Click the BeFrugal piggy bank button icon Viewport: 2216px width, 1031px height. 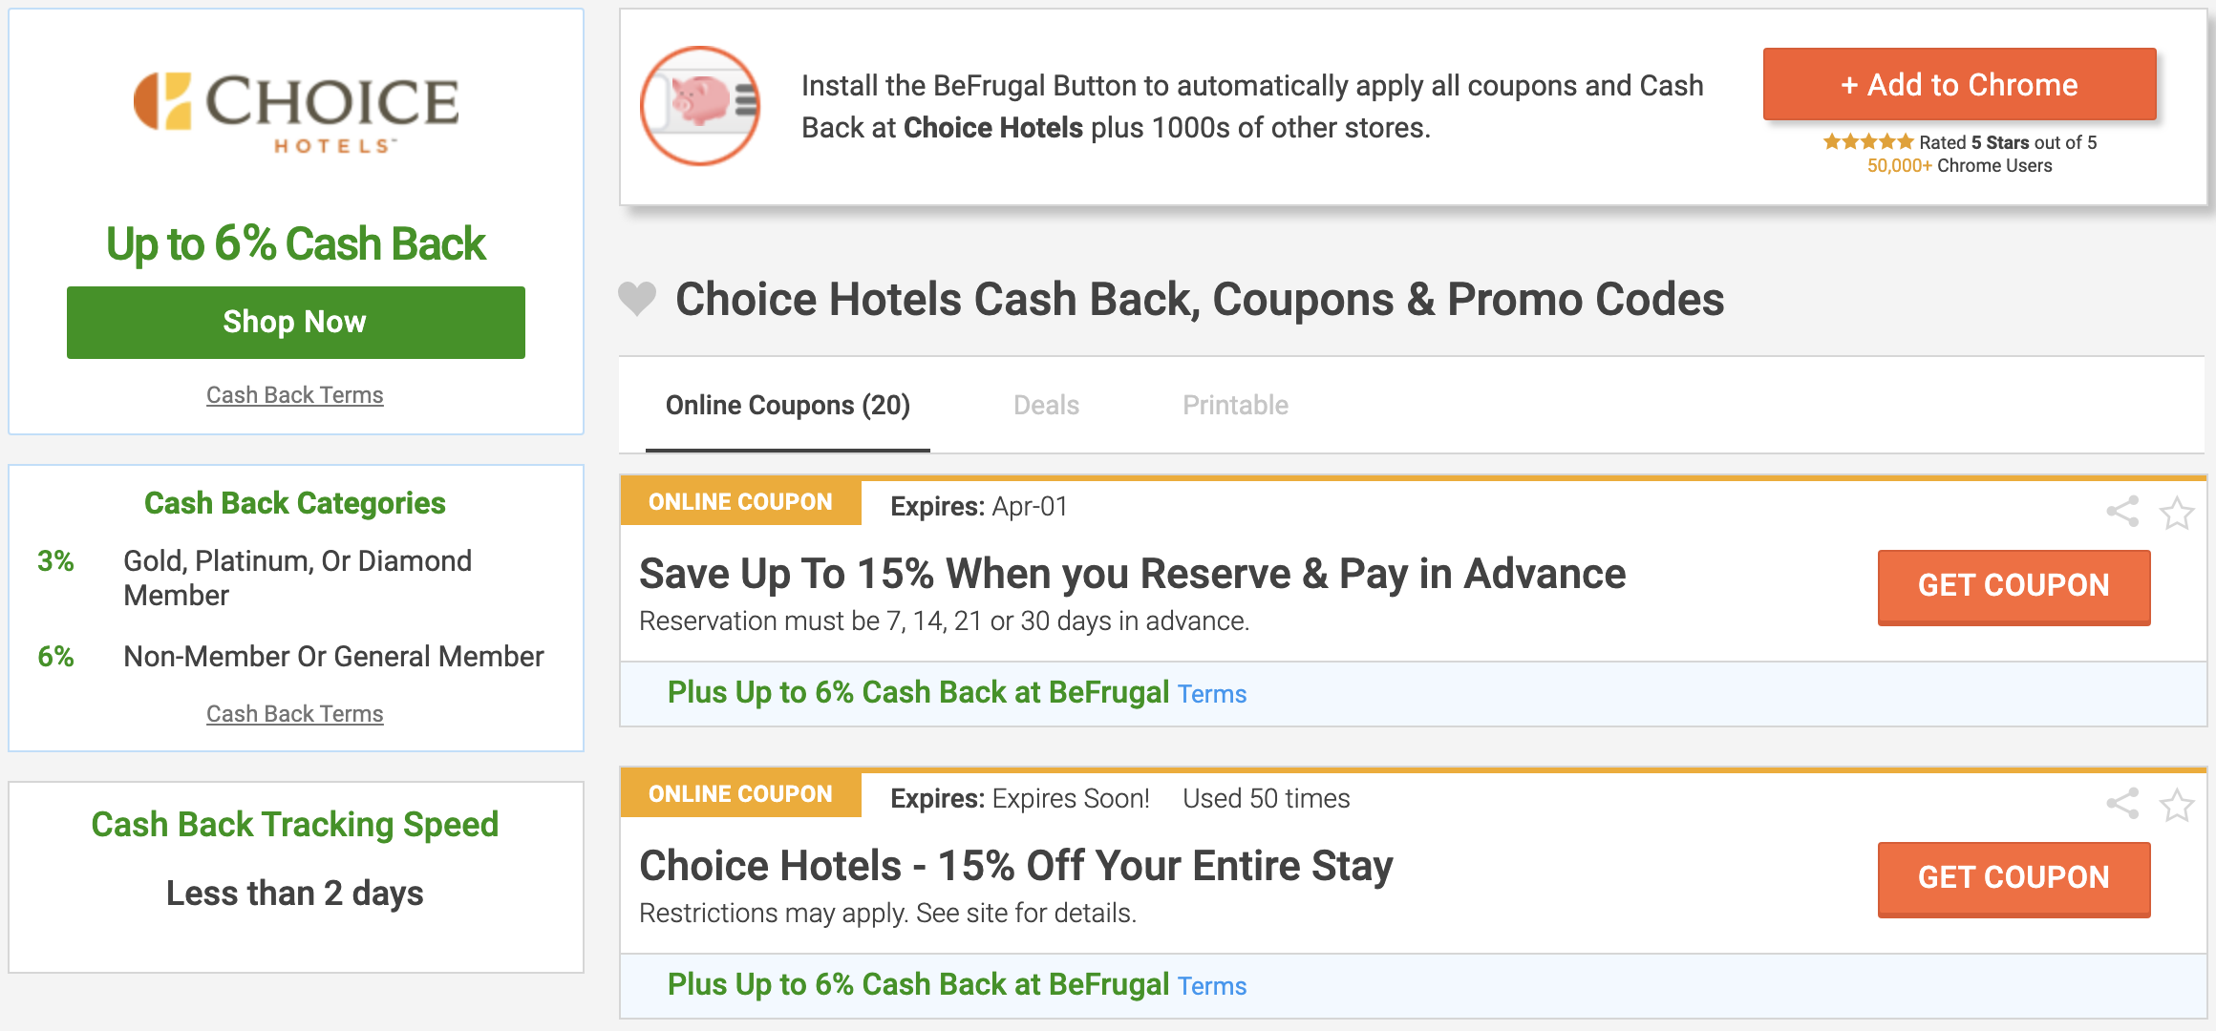tap(700, 106)
